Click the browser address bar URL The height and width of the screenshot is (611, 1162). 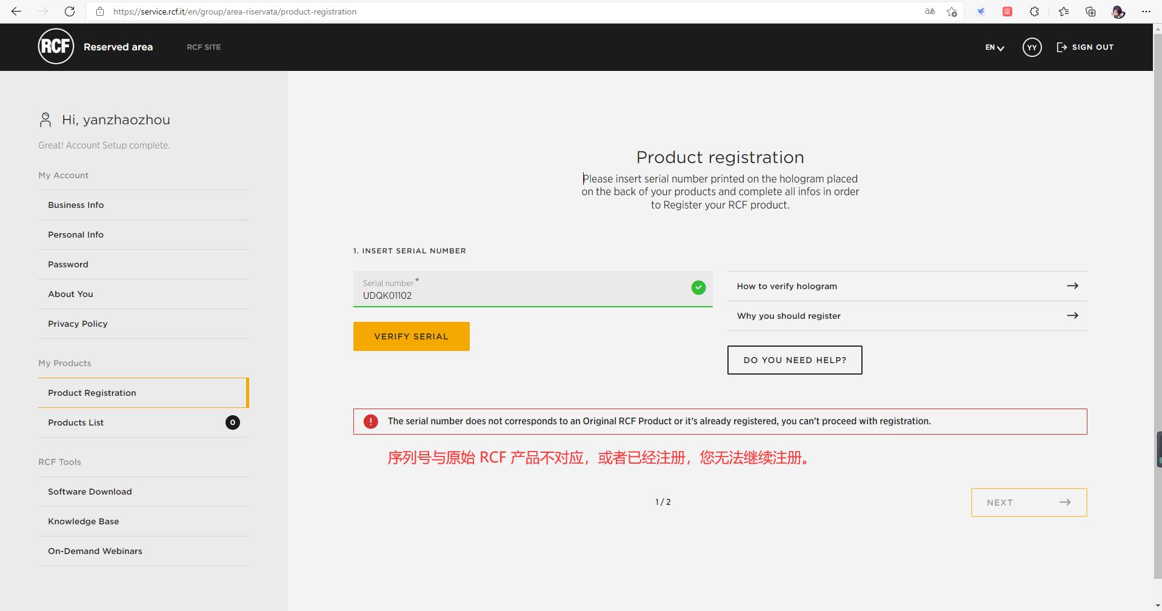[x=235, y=12]
